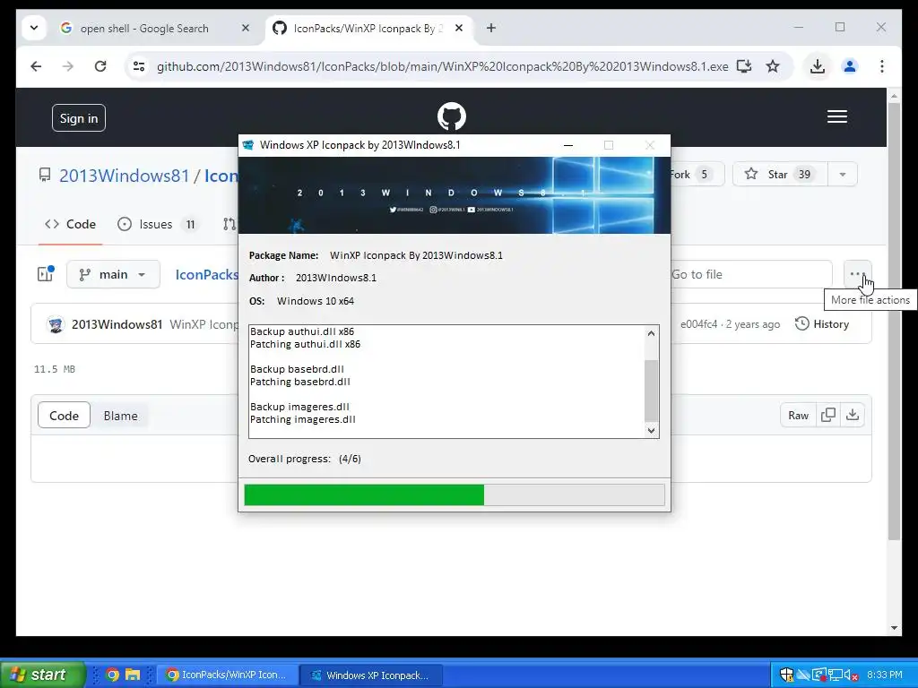This screenshot has height=688, width=918.
Task: Open a new Chrome tab
Action: (490, 28)
